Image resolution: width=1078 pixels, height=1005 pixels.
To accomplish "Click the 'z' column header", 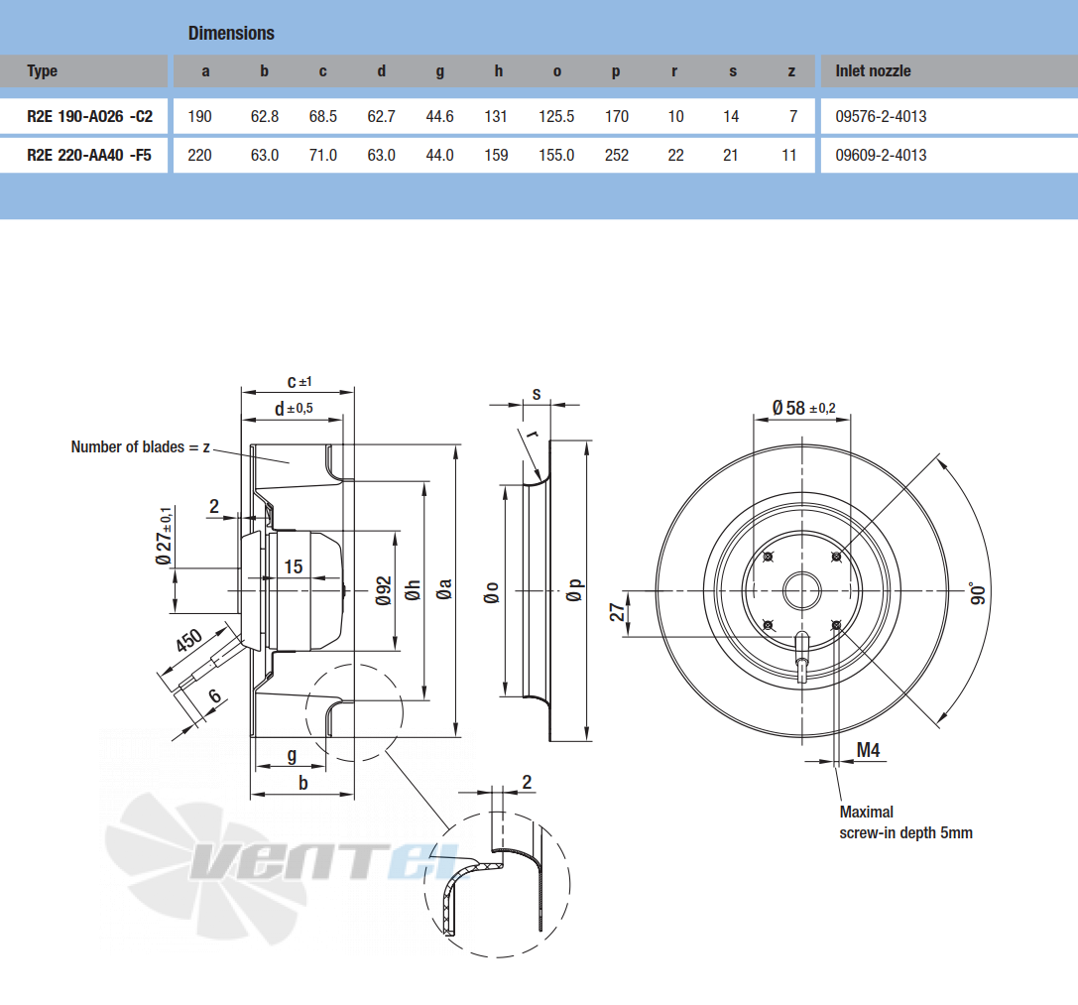I will click(792, 71).
